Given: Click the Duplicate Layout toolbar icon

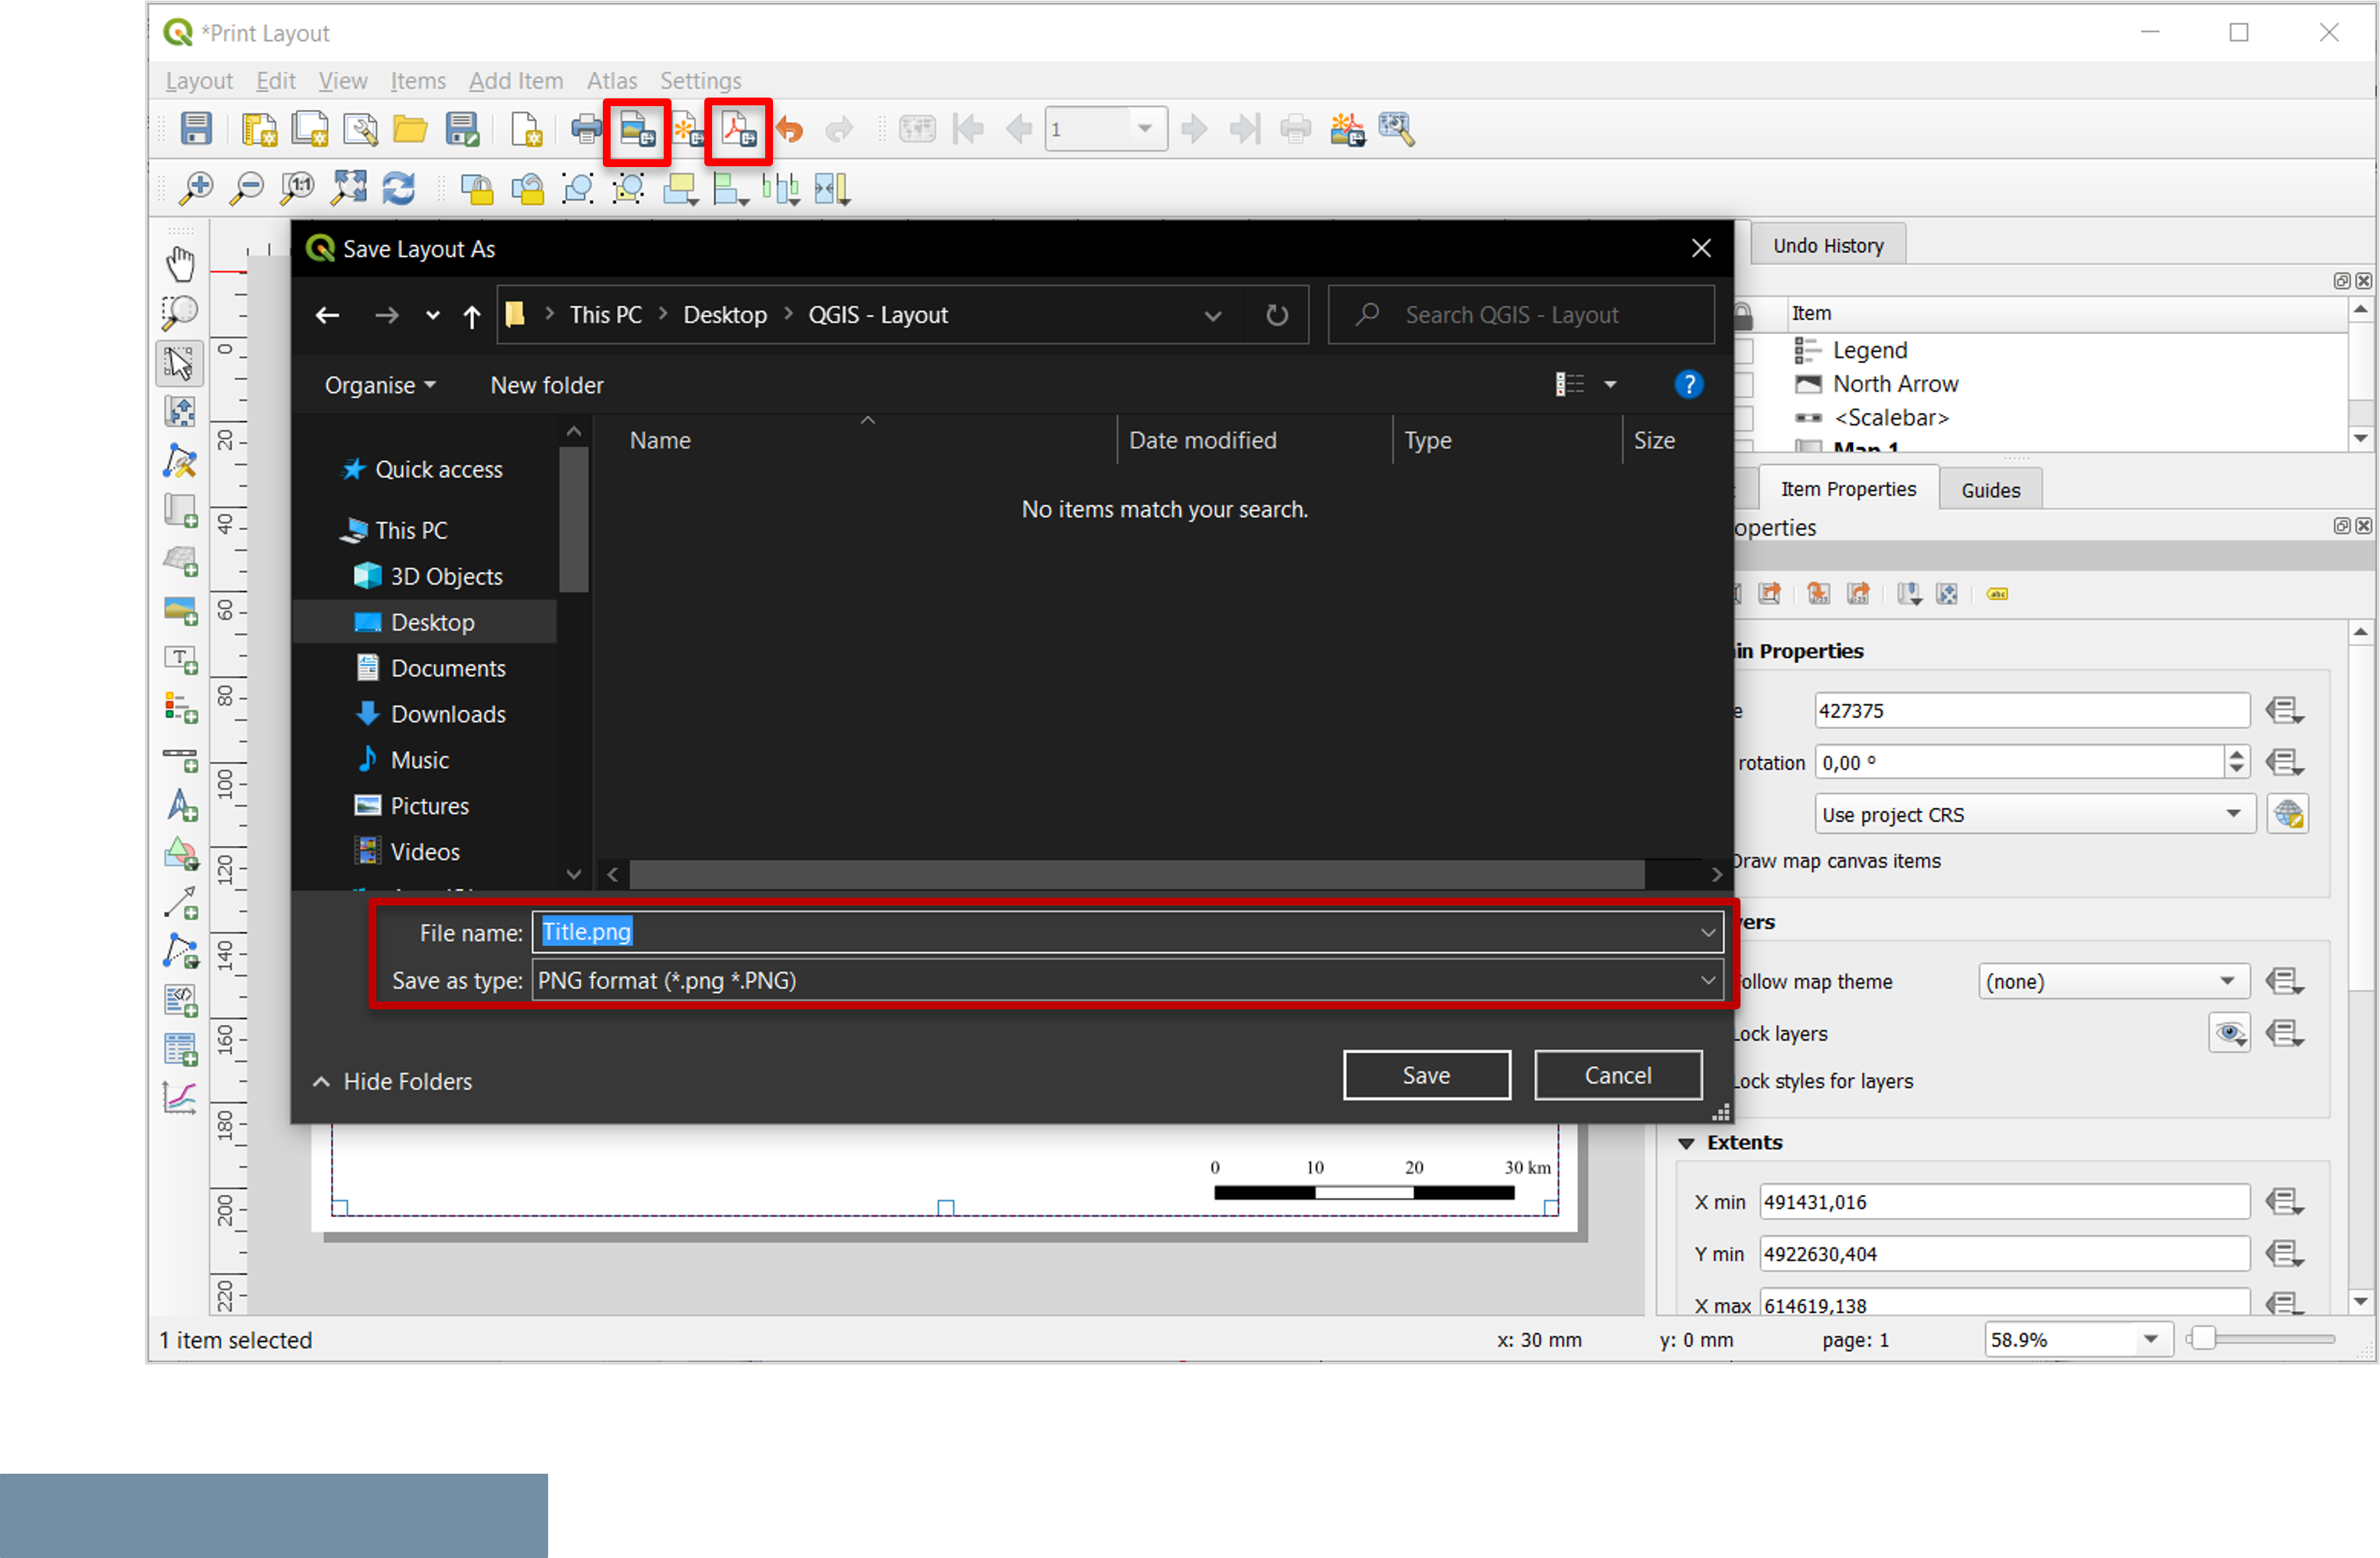Looking at the screenshot, I should [x=310, y=129].
